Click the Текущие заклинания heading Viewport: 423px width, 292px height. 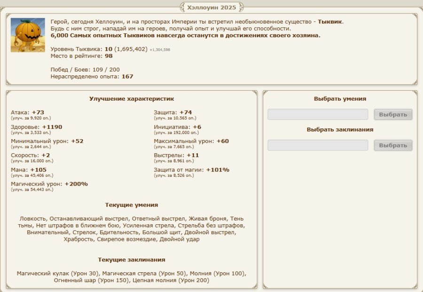(x=132, y=260)
